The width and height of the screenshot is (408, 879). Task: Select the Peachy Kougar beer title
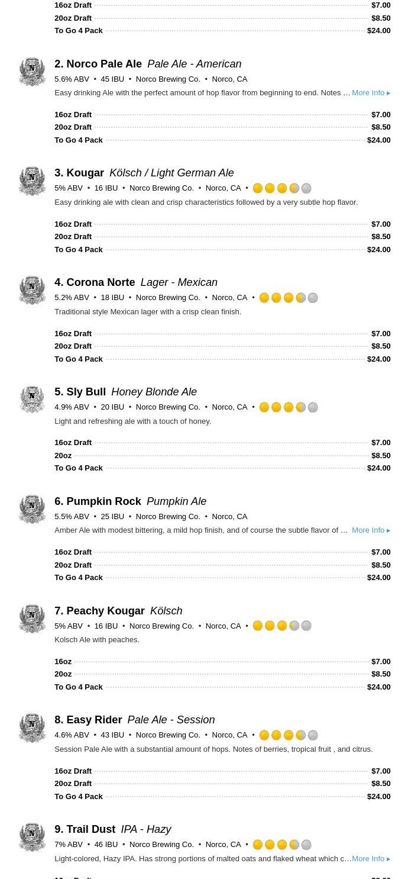tap(105, 611)
